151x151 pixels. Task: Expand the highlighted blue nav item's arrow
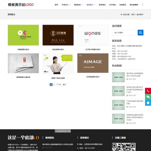[95, 5]
